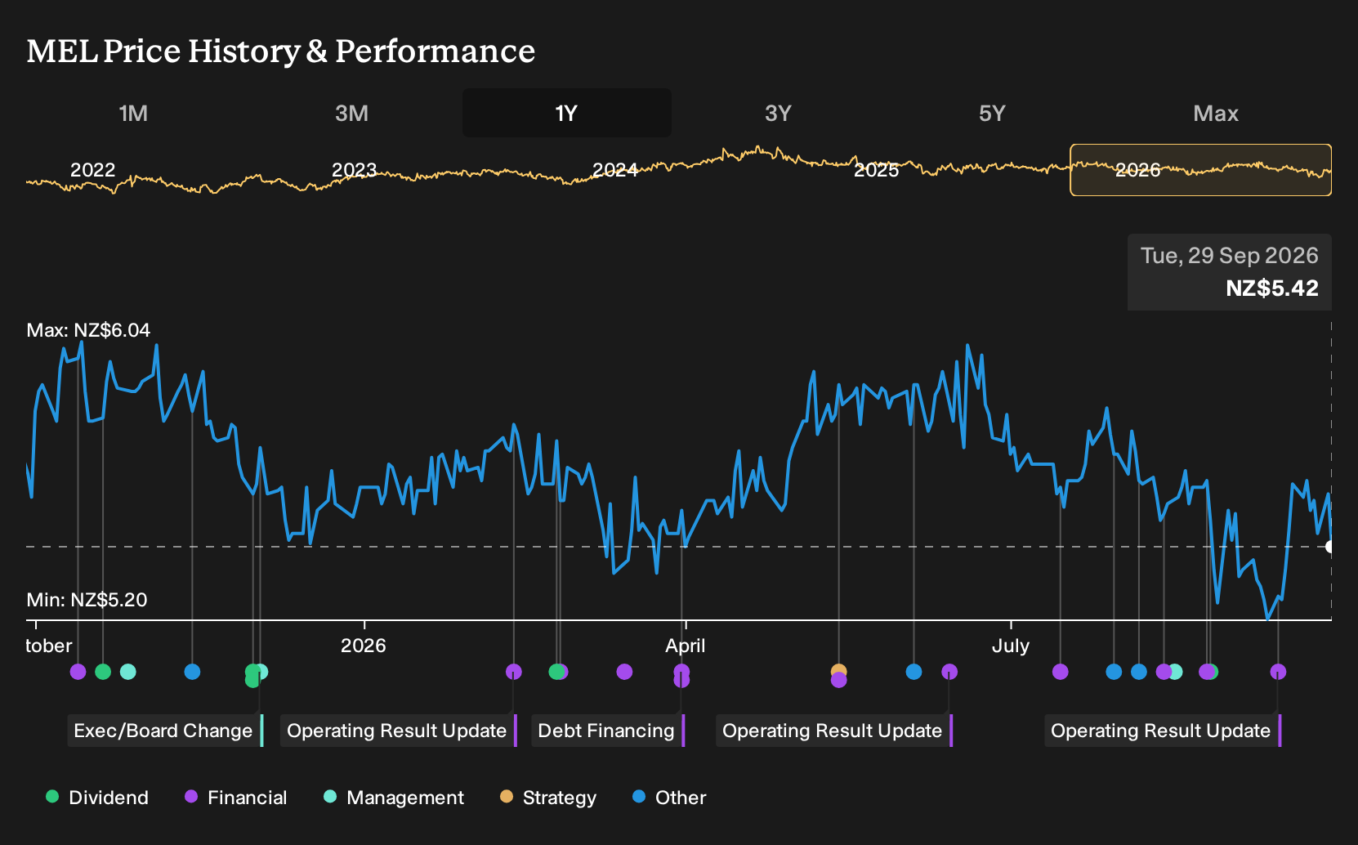Screen dimensions: 1358x845
Task: Open Operating Result Update label right of Debt Financing
Action: pyautogui.click(x=834, y=731)
